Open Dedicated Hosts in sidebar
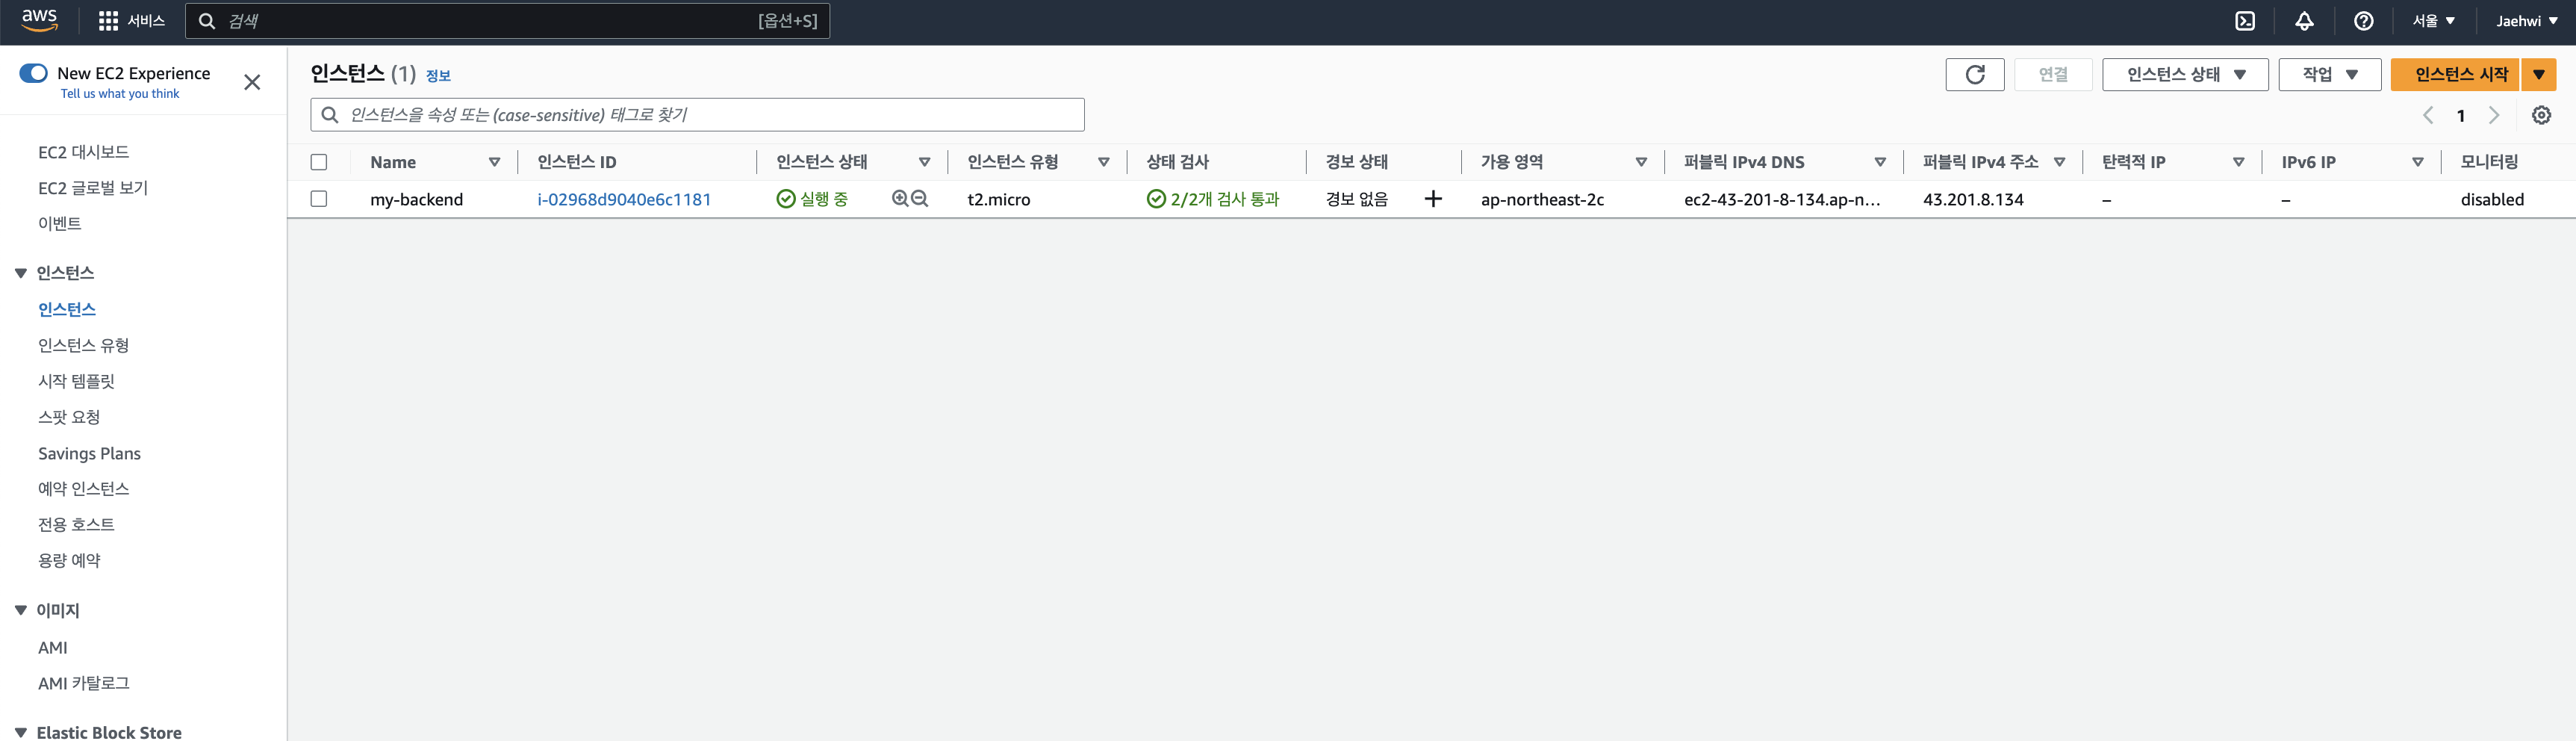 click(x=77, y=524)
